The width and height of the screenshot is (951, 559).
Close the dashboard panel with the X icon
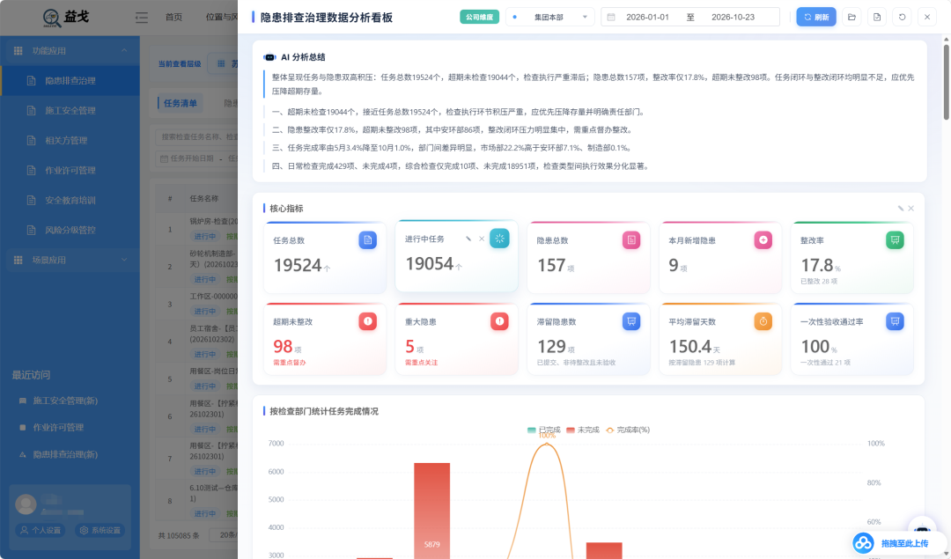[x=926, y=17]
